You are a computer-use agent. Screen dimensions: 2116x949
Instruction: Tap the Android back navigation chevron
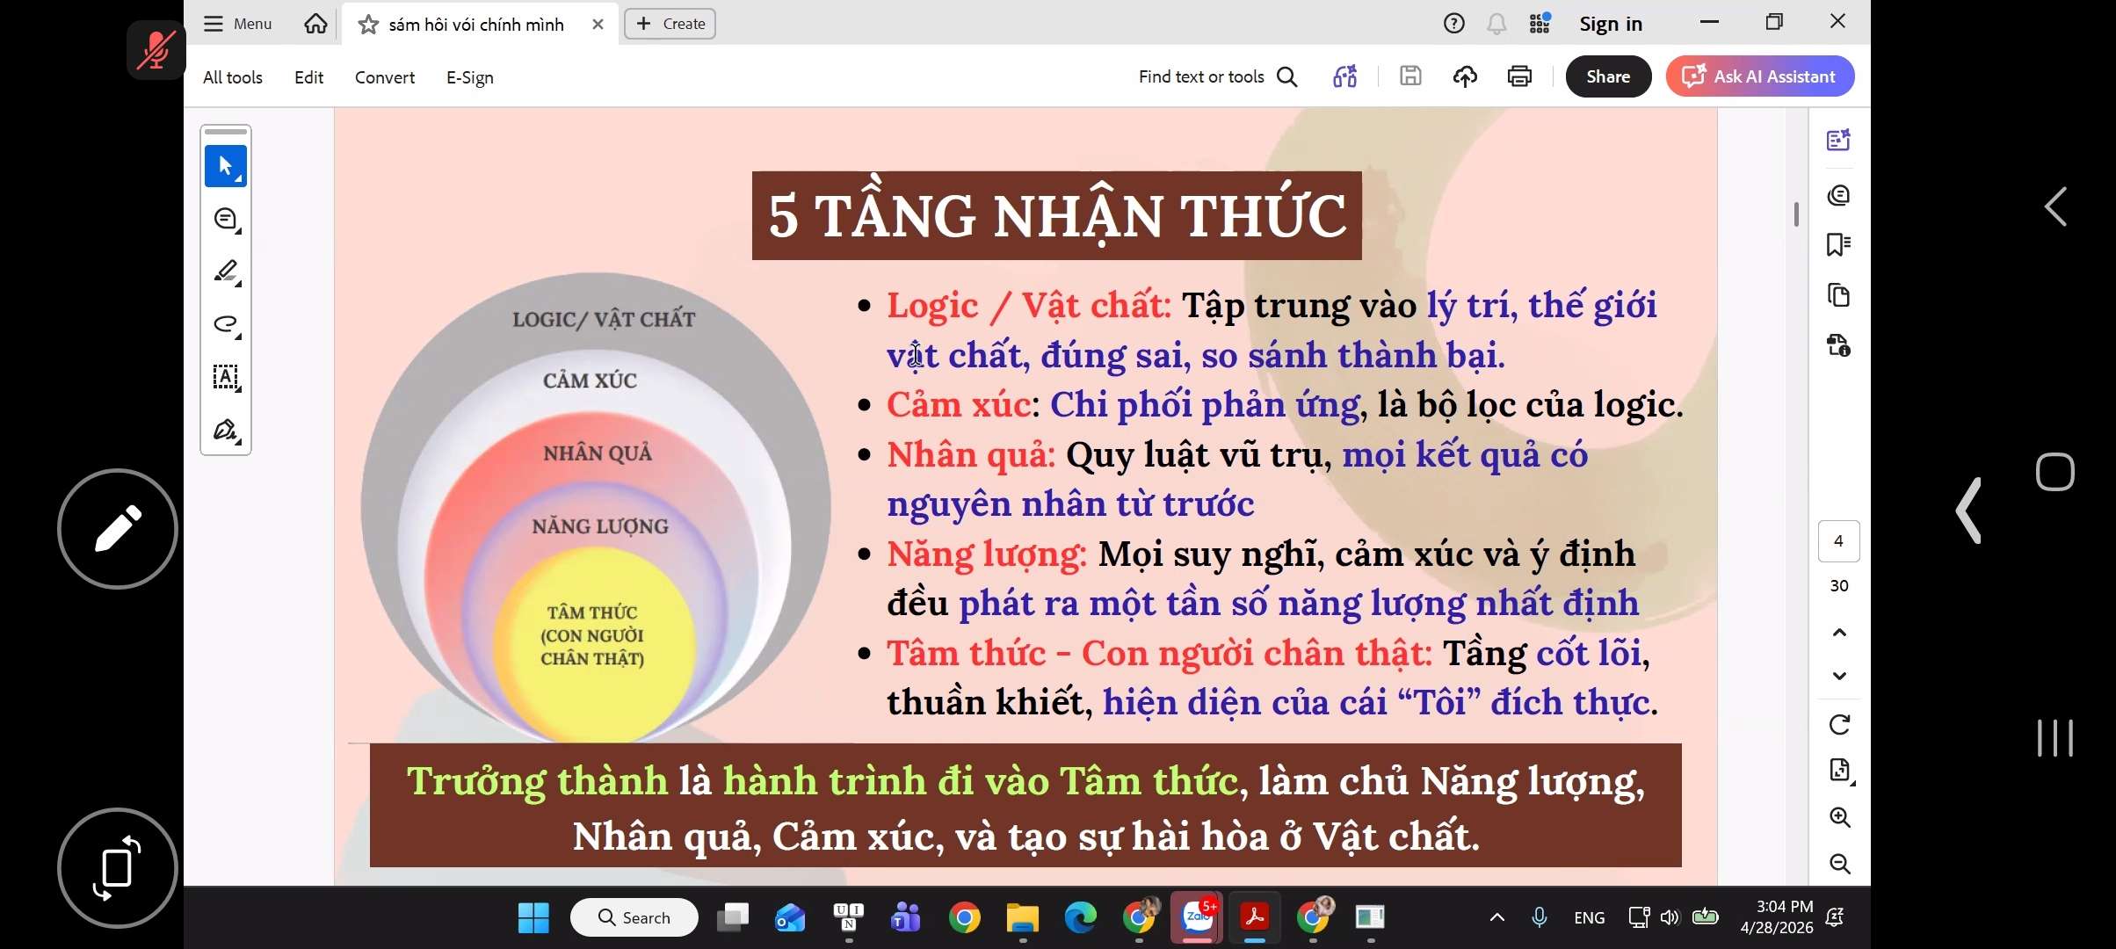[x=2055, y=206]
